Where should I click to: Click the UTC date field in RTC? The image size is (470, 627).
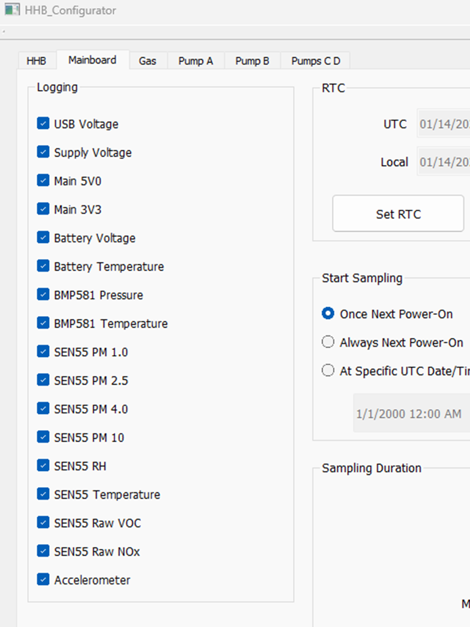point(443,124)
